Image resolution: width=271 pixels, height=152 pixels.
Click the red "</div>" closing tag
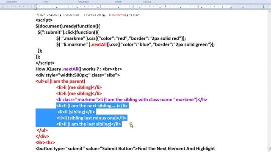pos(42,136)
